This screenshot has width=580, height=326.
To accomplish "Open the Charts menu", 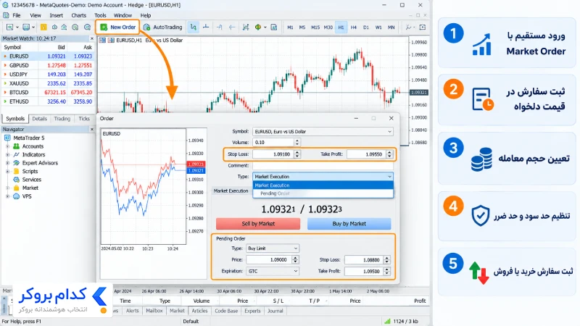I will tap(78, 15).
